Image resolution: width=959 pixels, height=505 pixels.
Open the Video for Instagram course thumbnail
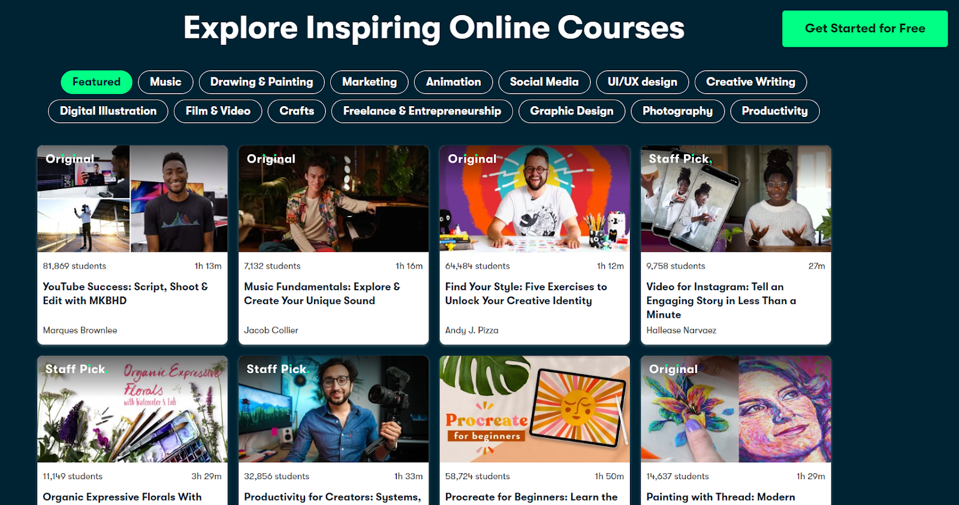tap(736, 199)
